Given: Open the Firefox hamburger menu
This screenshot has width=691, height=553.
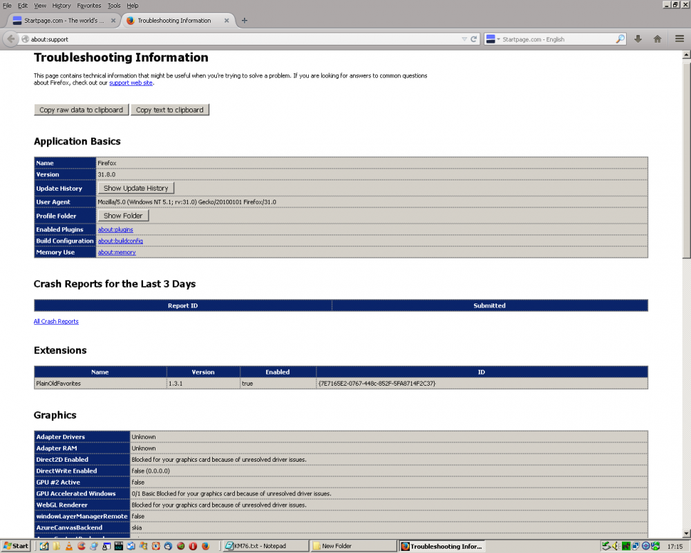Looking at the screenshot, I should [x=680, y=39].
